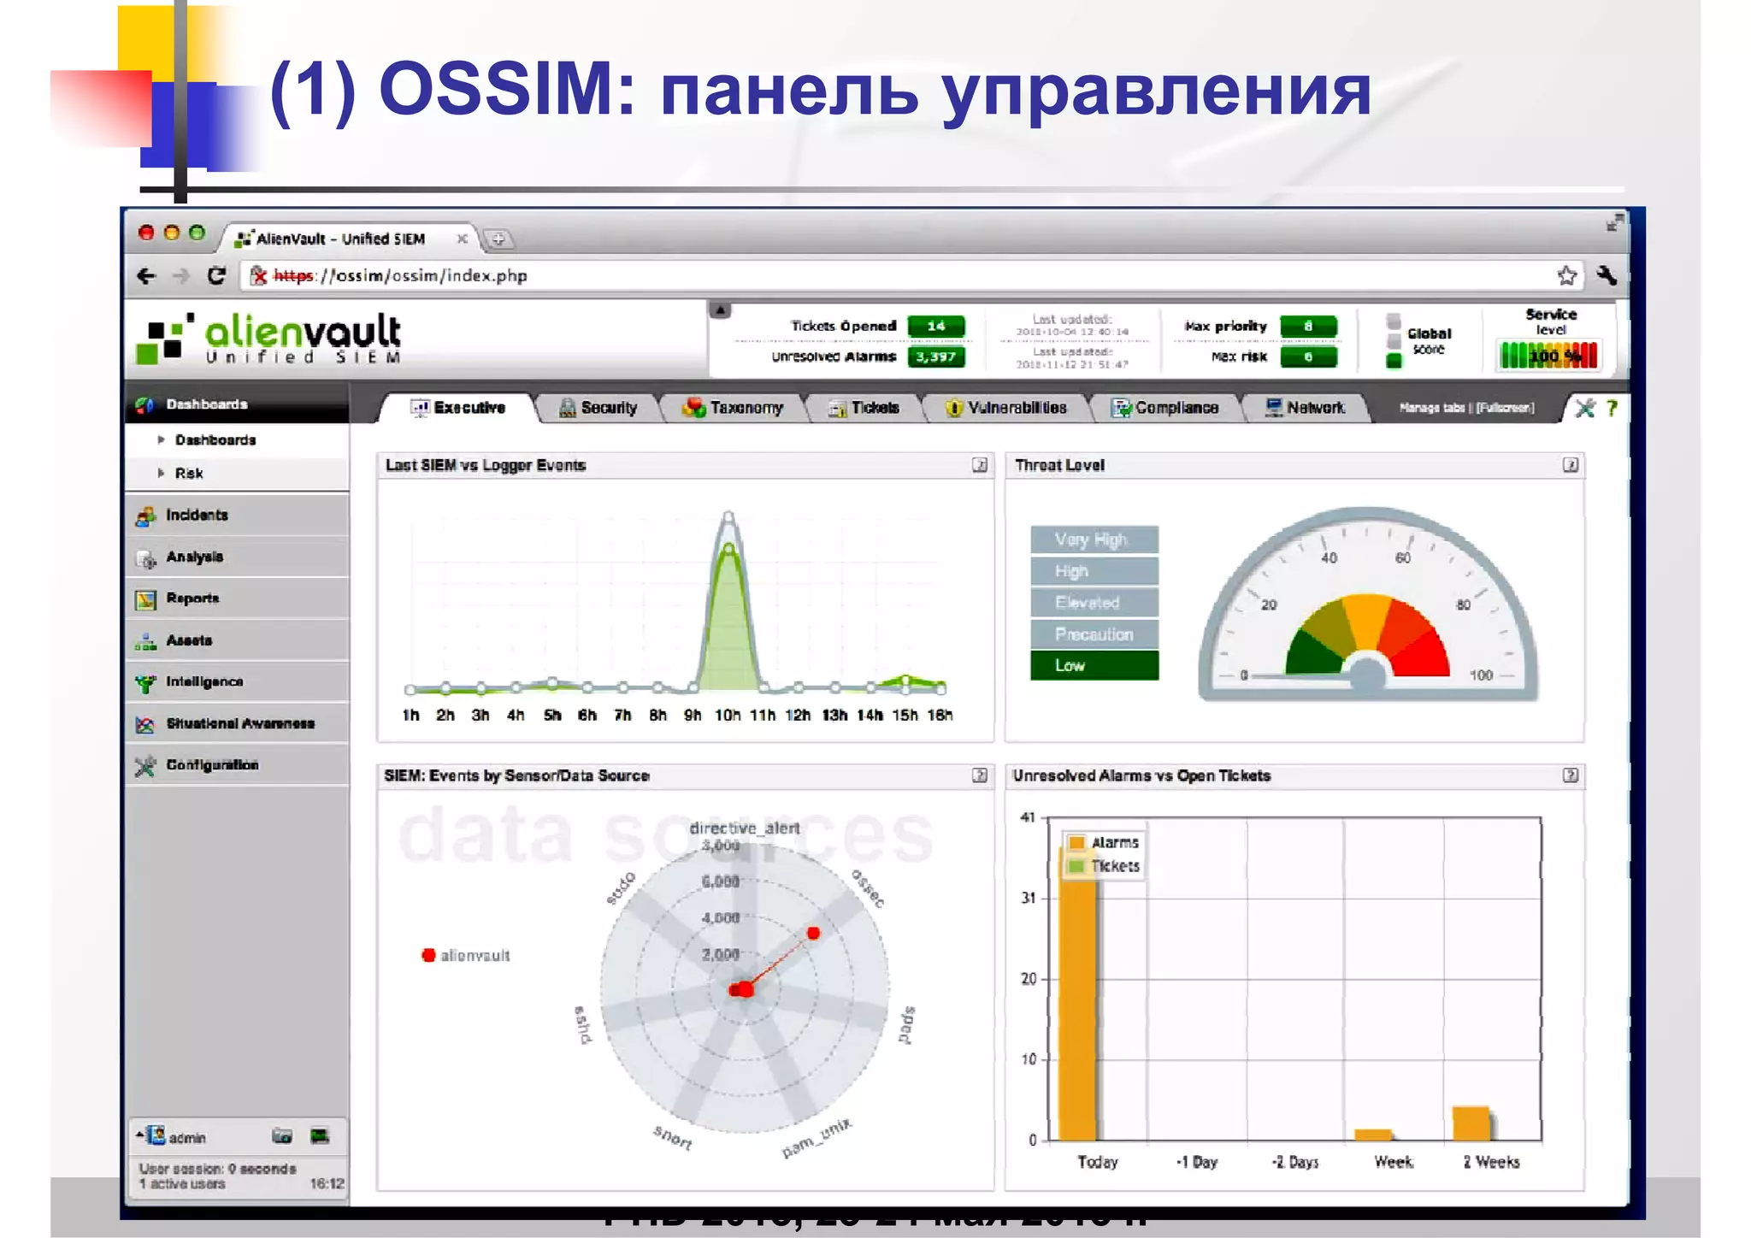Bookmark the page with the star icon

pyautogui.click(x=1566, y=275)
